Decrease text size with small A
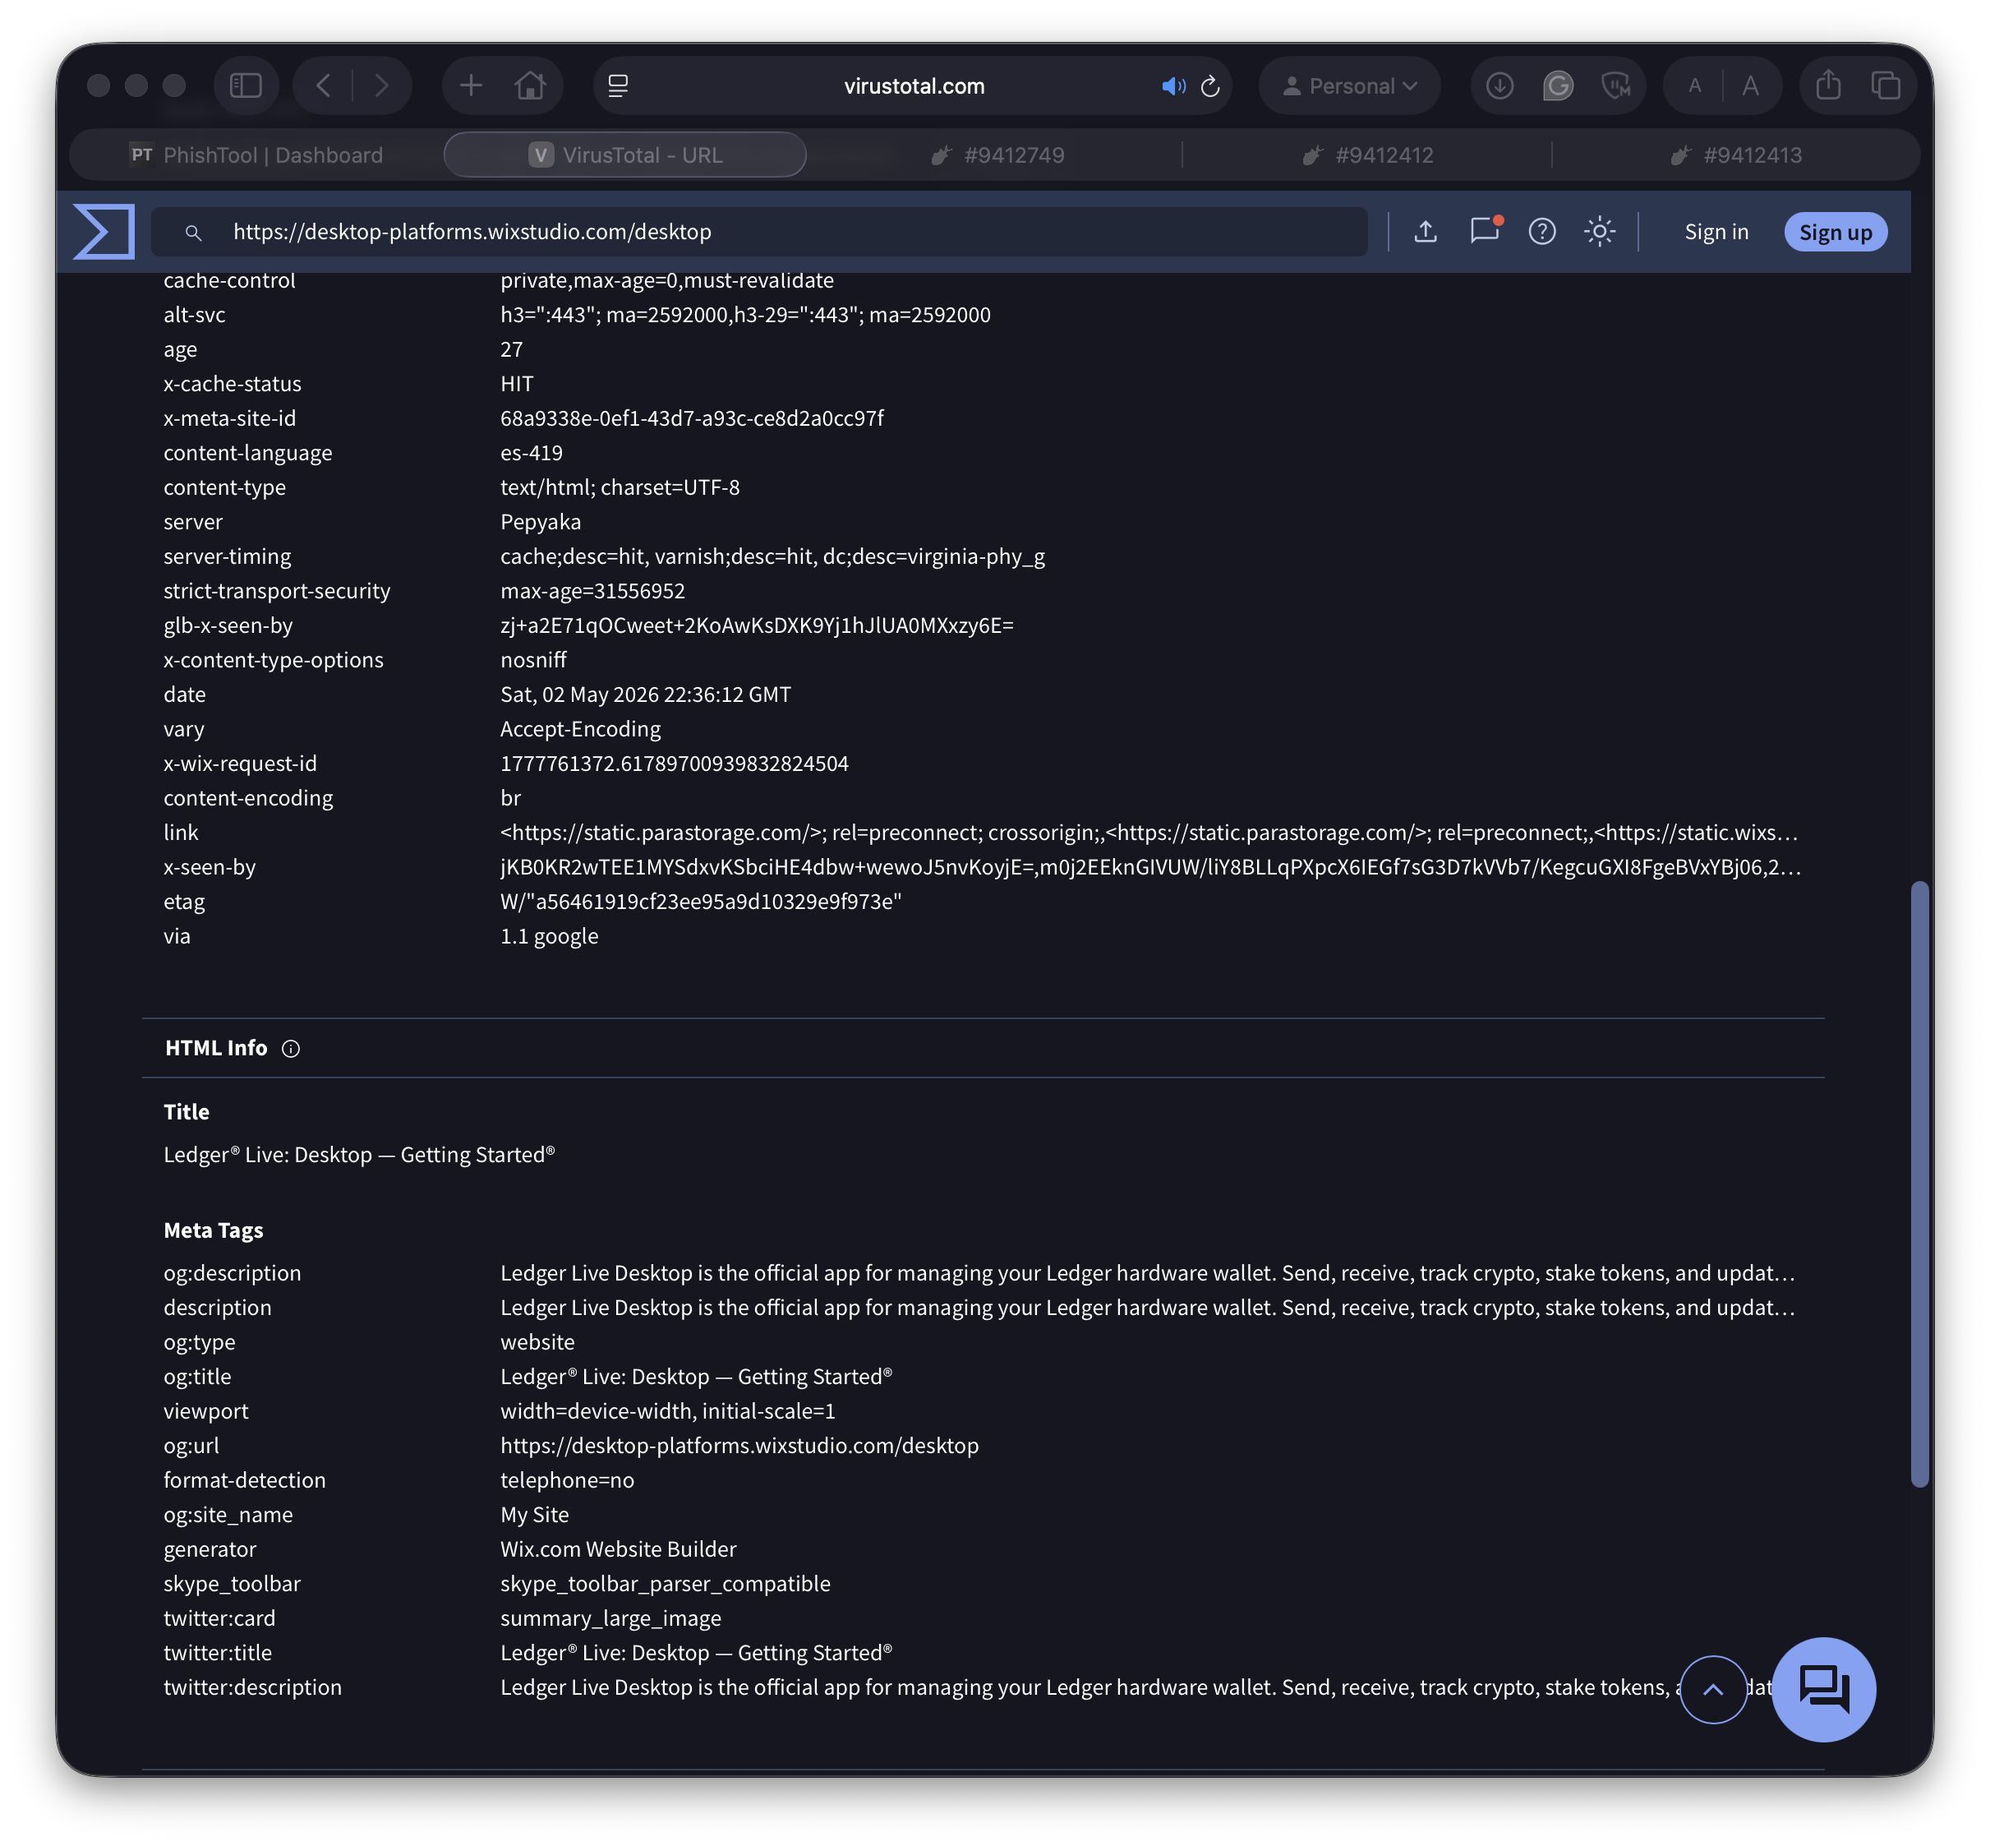 point(1694,86)
